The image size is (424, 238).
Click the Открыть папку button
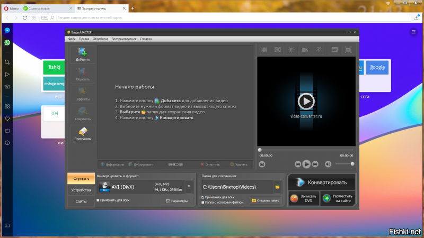(265, 200)
